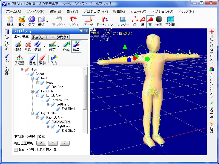The width and height of the screenshot is (219, 164).
Task: Open the 最近 (Recent) files dropdown arrow
Action: [47, 22]
